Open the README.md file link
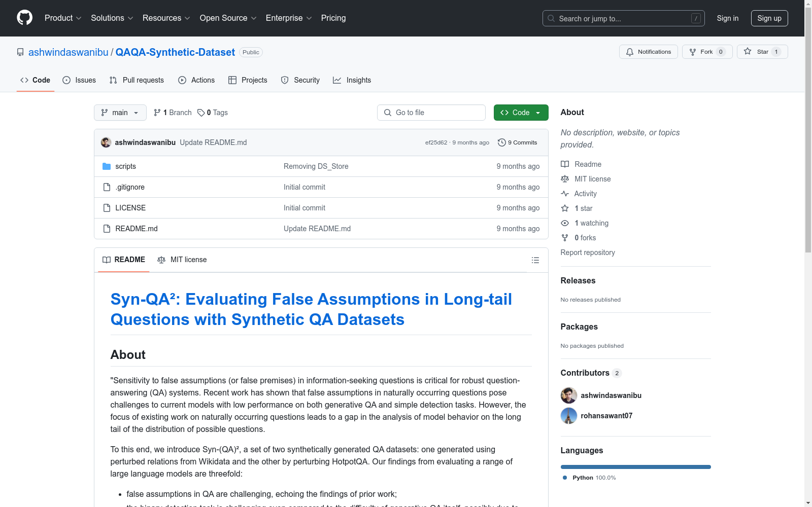Viewport: 812px width, 507px height. (x=137, y=229)
